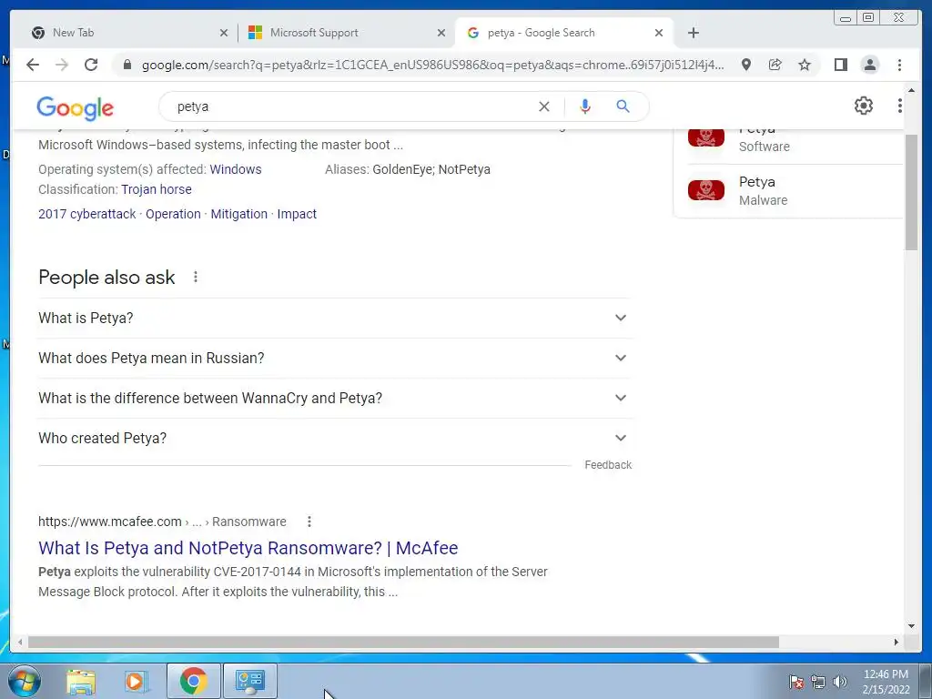Open Google quick settings gear
Viewport: 932px width, 699px height.
tap(864, 106)
